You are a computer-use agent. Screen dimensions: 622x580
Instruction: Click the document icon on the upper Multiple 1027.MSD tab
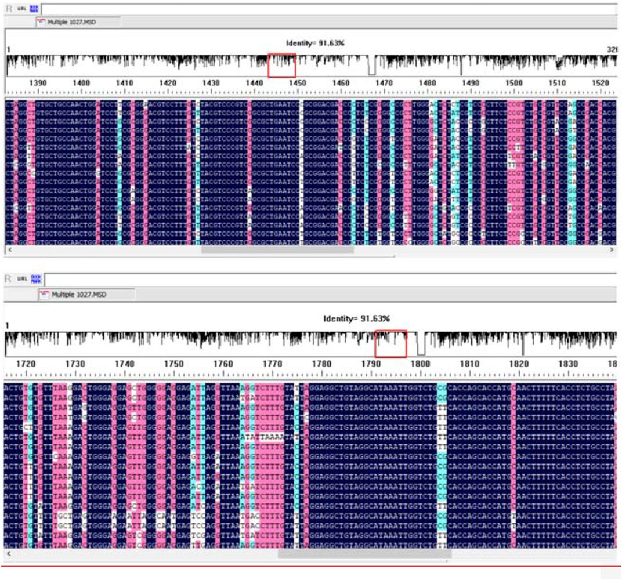point(41,21)
